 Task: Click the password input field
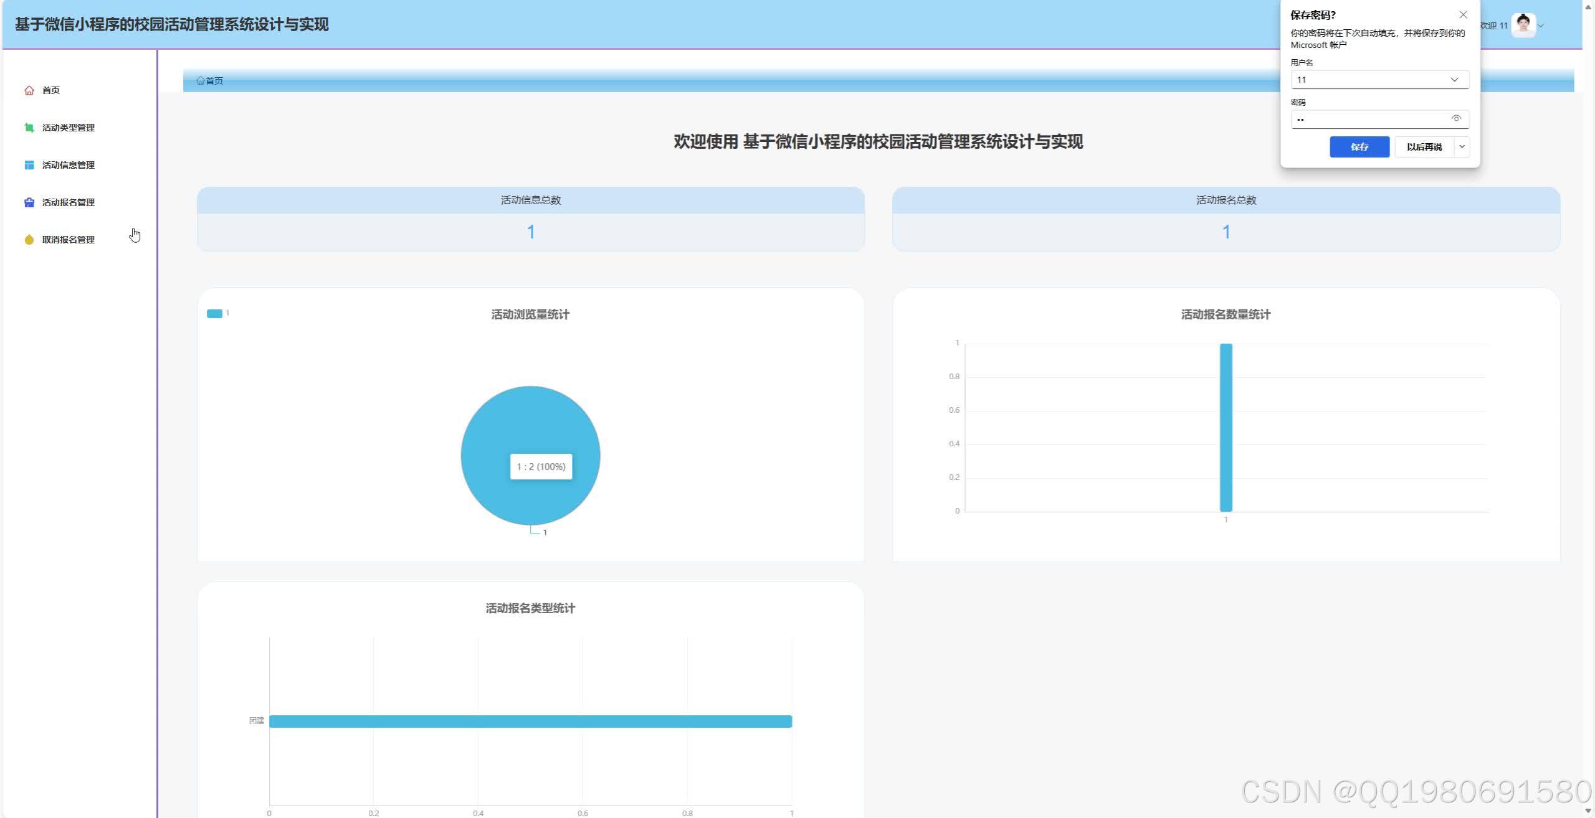(1371, 119)
